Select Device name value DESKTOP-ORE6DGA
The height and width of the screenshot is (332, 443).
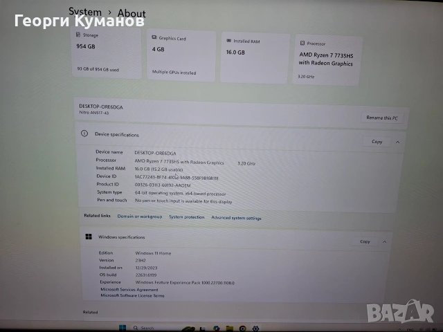click(155, 153)
